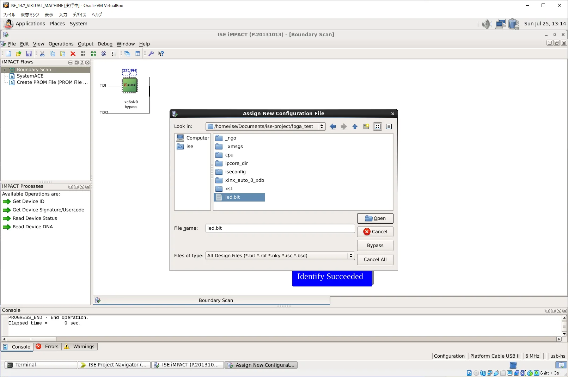Click Xilinx xc6slx9 chip in scan chain
Image resolution: width=568 pixels, height=377 pixels.
(130, 85)
